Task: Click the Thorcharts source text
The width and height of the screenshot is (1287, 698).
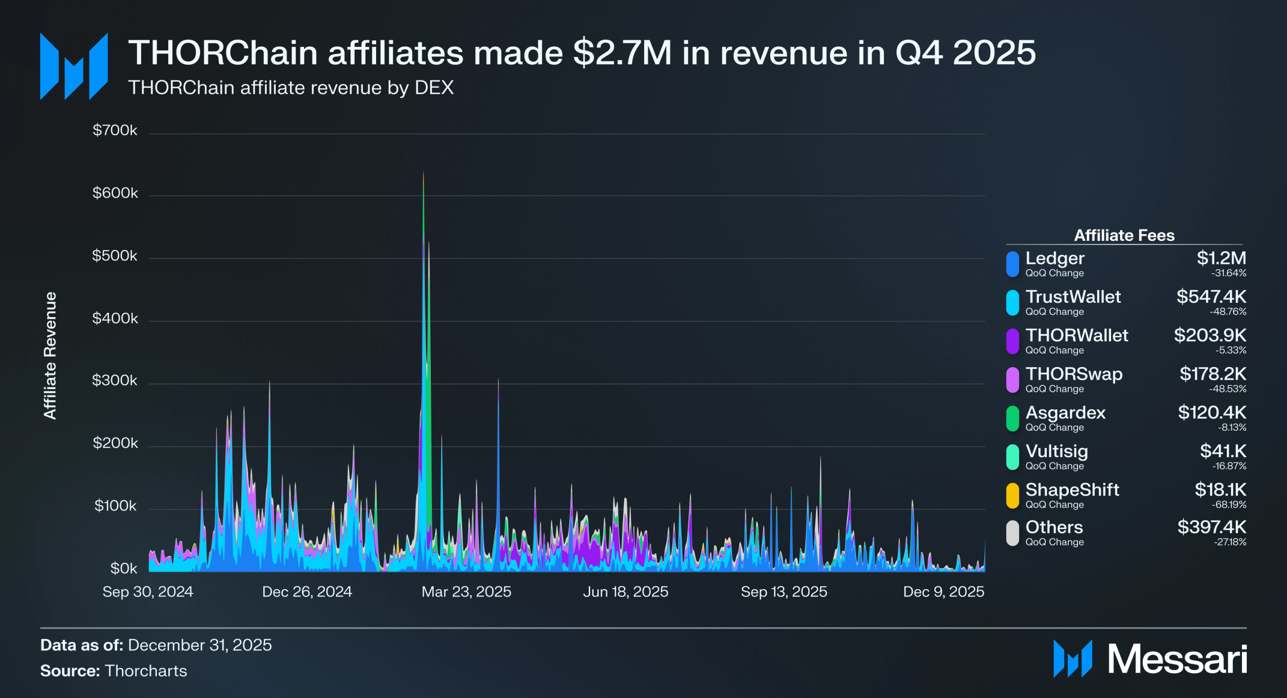Action: [145, 671]
